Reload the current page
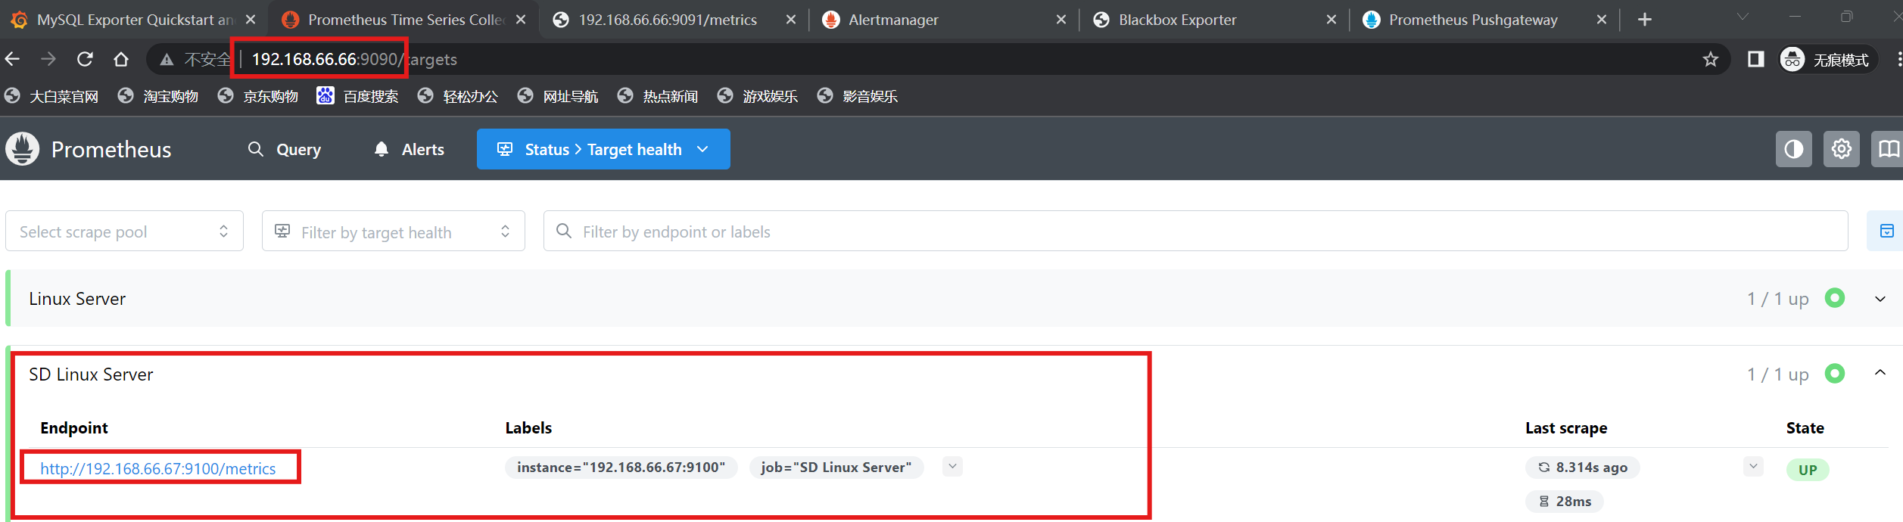Screen dimensions: 1903x522 pos(85,59)
